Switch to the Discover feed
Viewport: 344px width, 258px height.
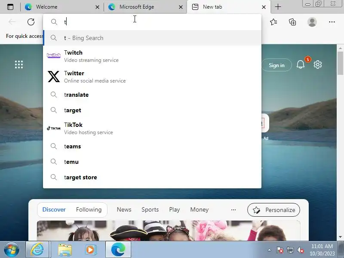click(54, 210)
